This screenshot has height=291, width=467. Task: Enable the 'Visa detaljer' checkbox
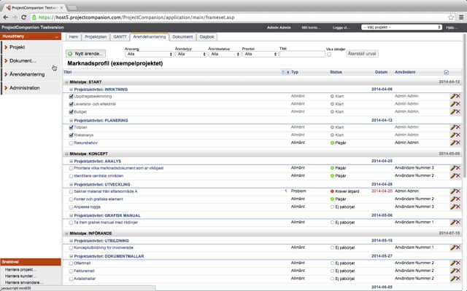pyautogui.click(x=329, y=55)
